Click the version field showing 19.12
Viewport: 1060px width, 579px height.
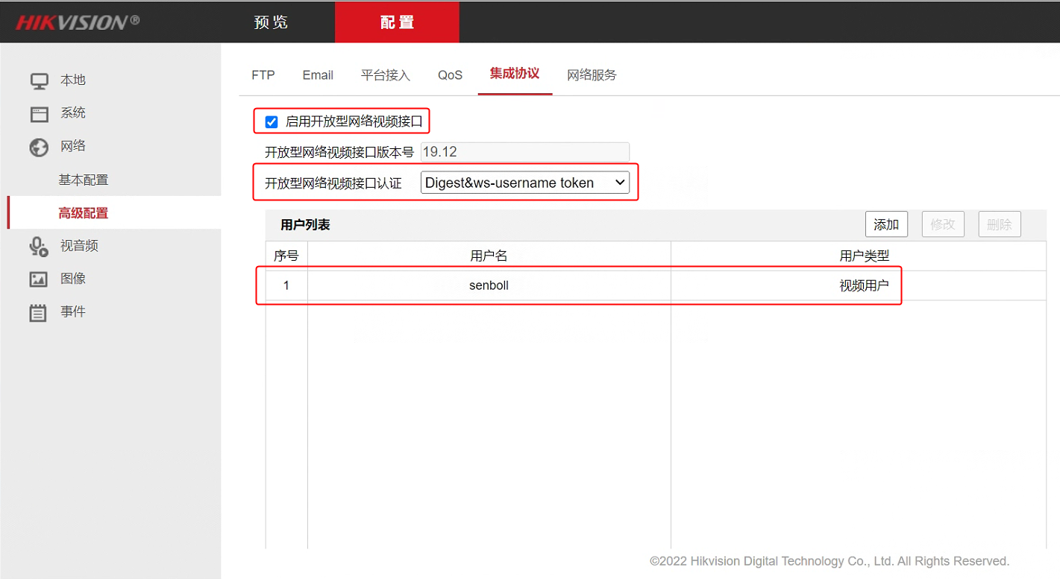click(525, 152)
